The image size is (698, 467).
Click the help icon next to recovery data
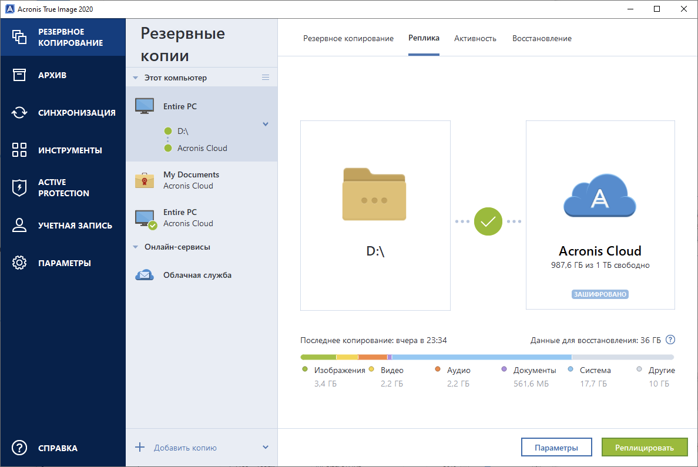[x=670, y=340]
